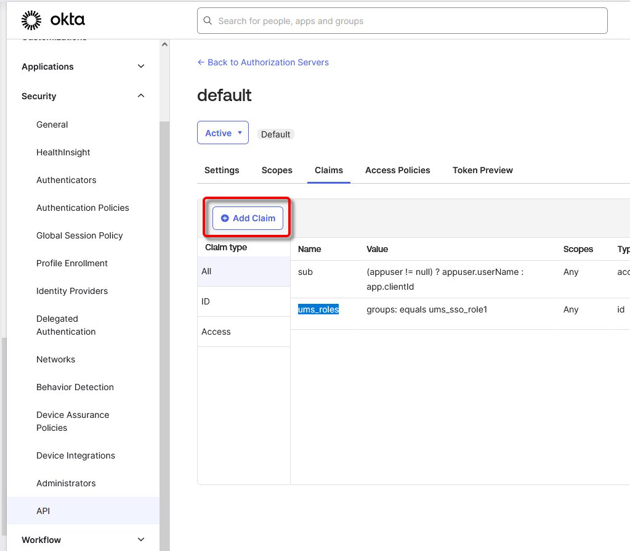This screenshot has width=630, height=551.
Task: Open the Active status dropdown
Action: (222, 133)
